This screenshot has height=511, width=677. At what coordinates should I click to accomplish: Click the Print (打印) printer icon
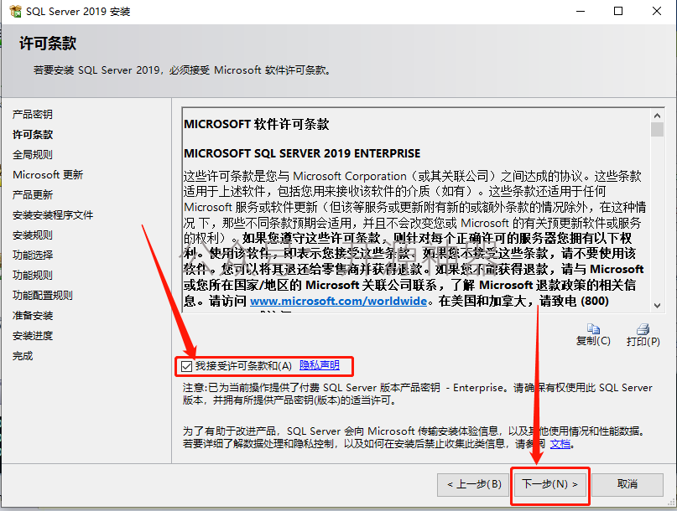pos(643,329)
